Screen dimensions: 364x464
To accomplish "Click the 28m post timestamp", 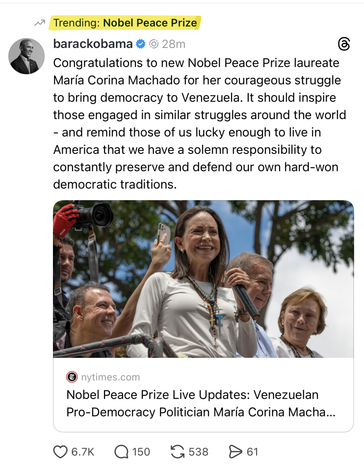I will (173, 44).
